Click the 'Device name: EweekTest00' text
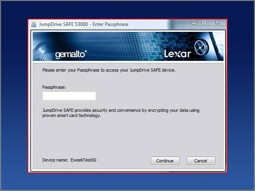255x191 pixels. tap(69, 160)
